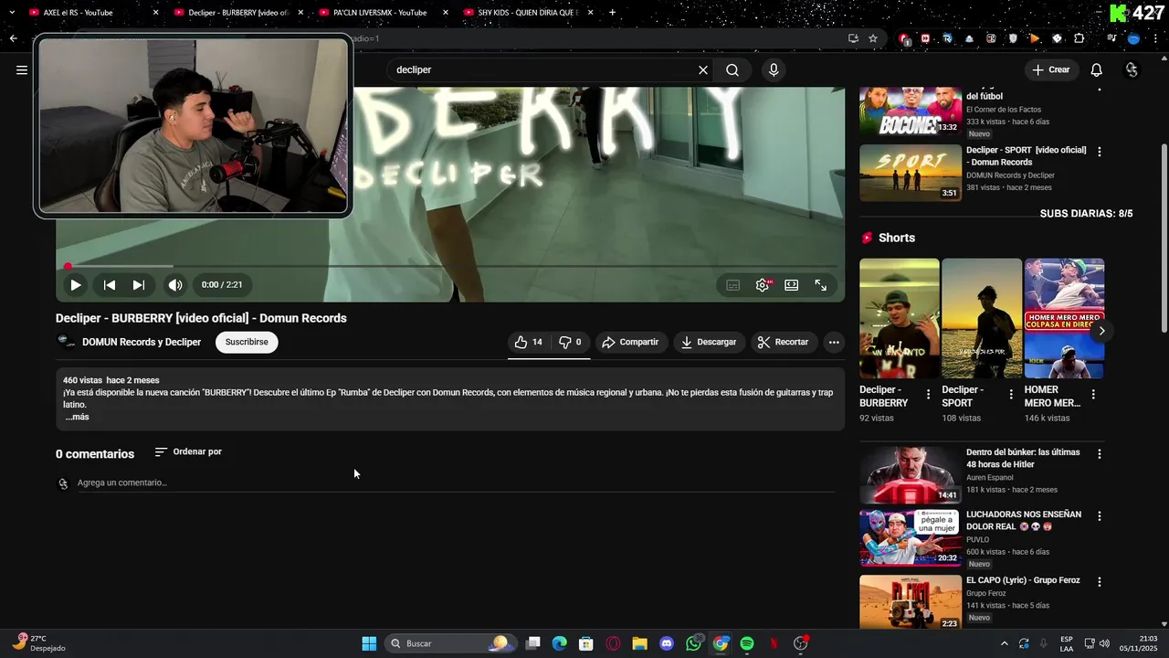Start voice search with microphone

point(774,69)
